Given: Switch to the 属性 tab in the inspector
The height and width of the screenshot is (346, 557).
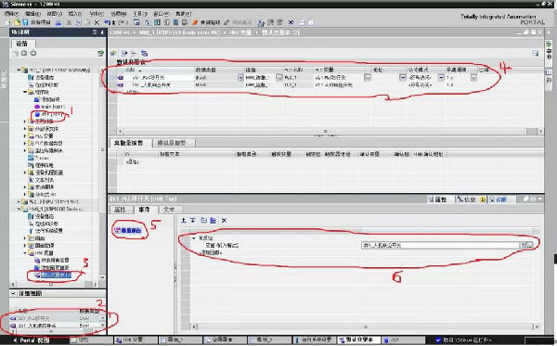Looking at the screenshot, I should coord(121,210).
